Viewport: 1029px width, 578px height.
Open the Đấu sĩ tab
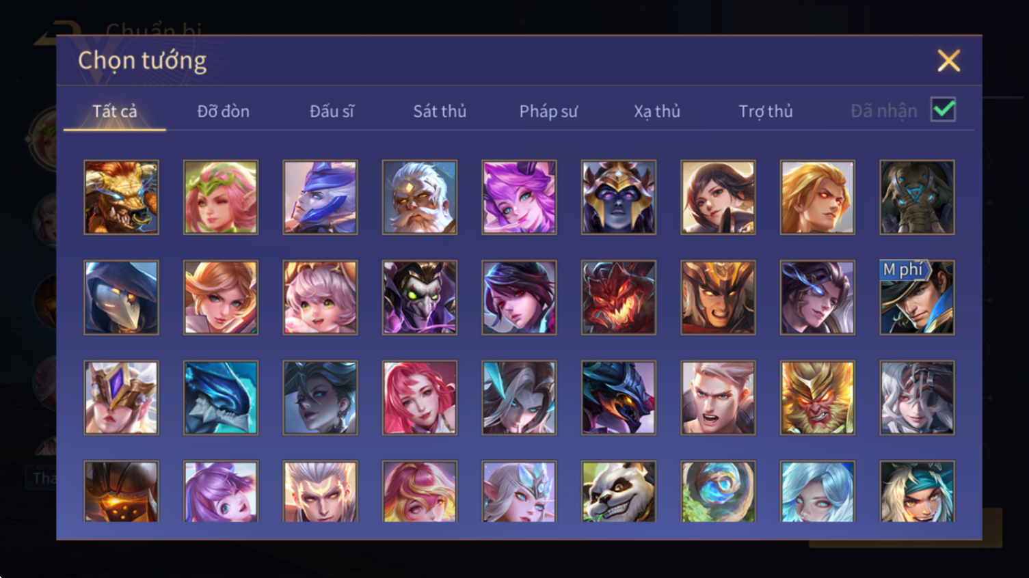click(332, 111)
